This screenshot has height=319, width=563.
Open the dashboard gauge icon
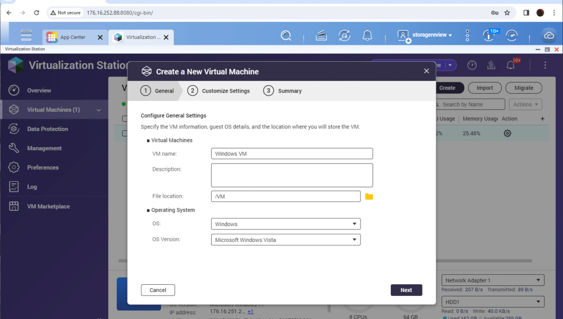[x=512, y=35]
